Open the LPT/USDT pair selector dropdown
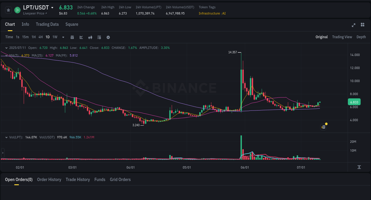Viewport: 371px width, 200px height. click(52, 7)
